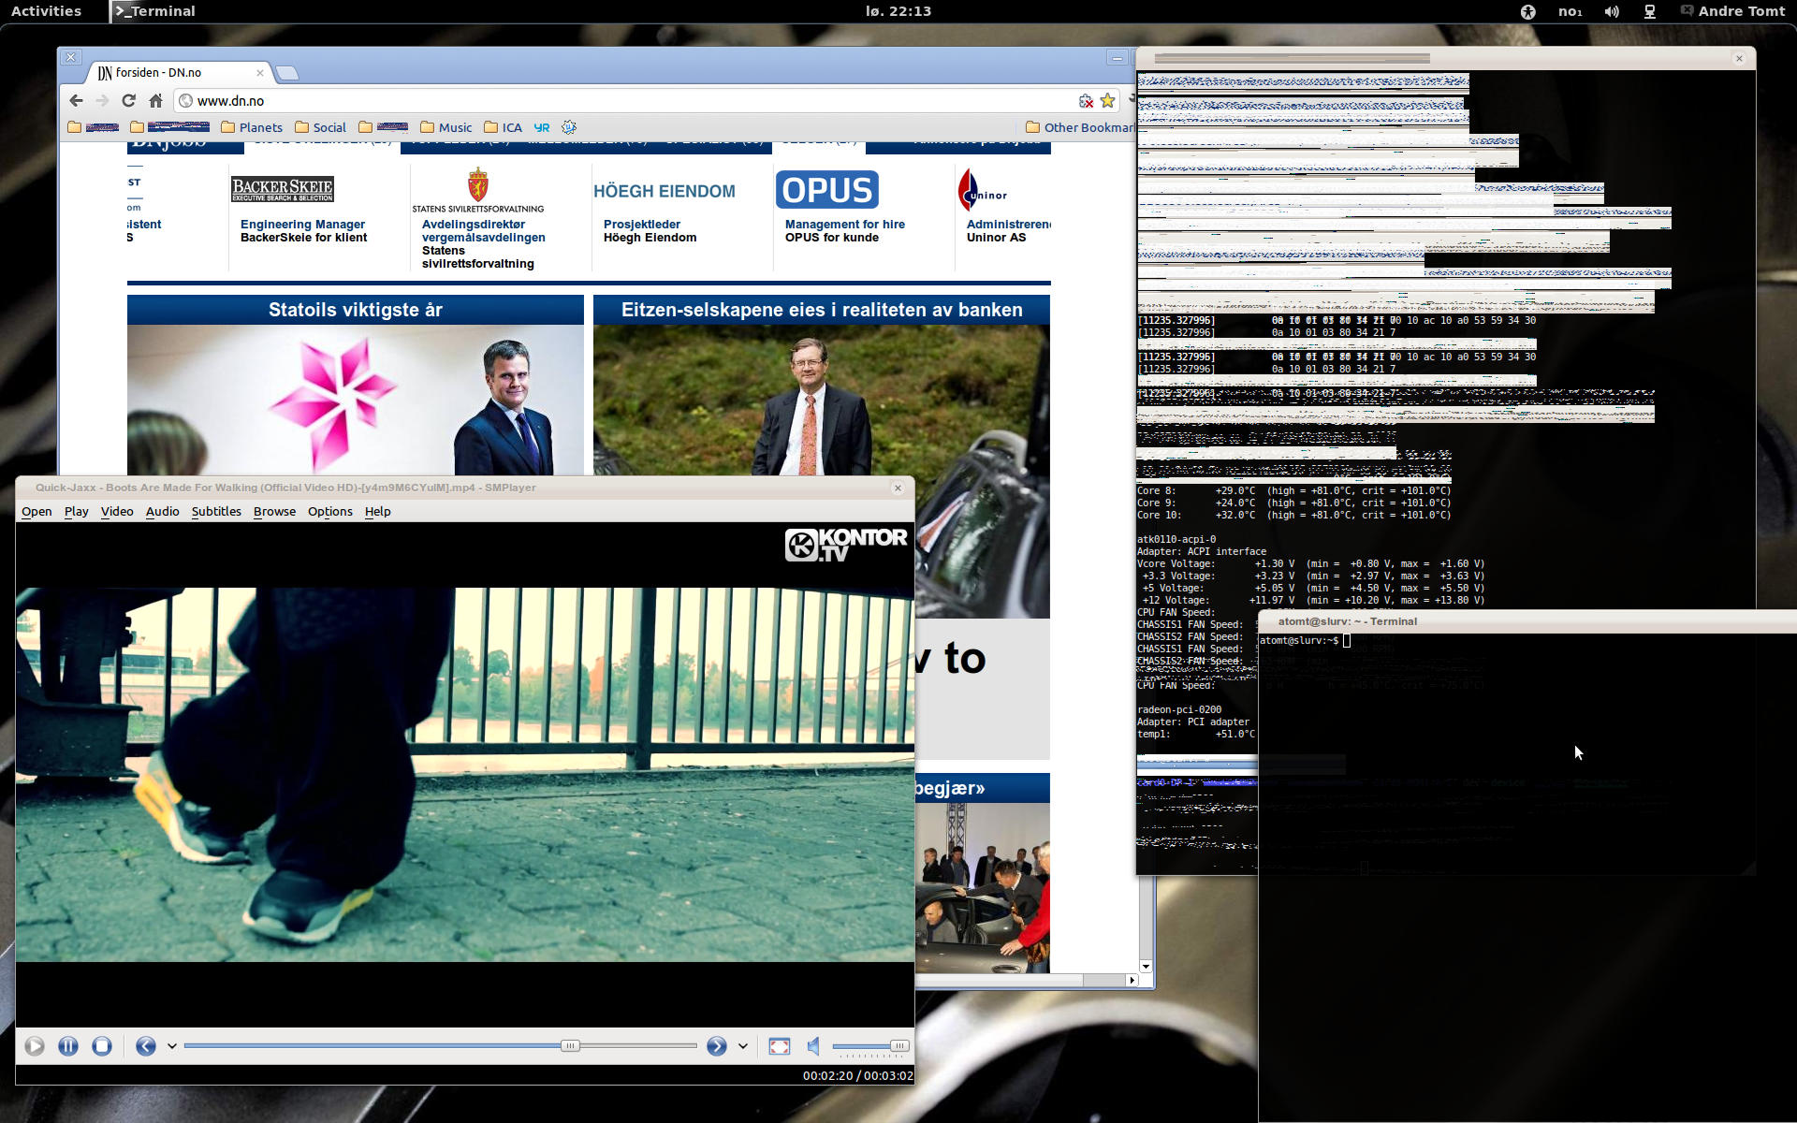Viewport: 1797px width, 1123px height.
Task: Open the Engineering Manager job link
Action: (302, 225)
